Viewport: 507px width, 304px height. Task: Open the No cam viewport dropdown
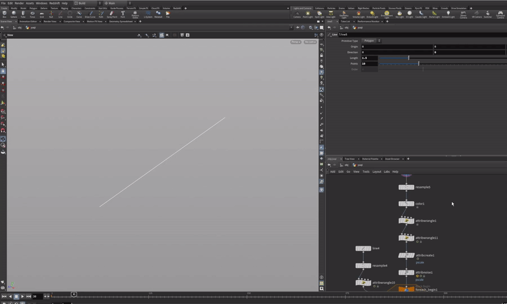310,42
